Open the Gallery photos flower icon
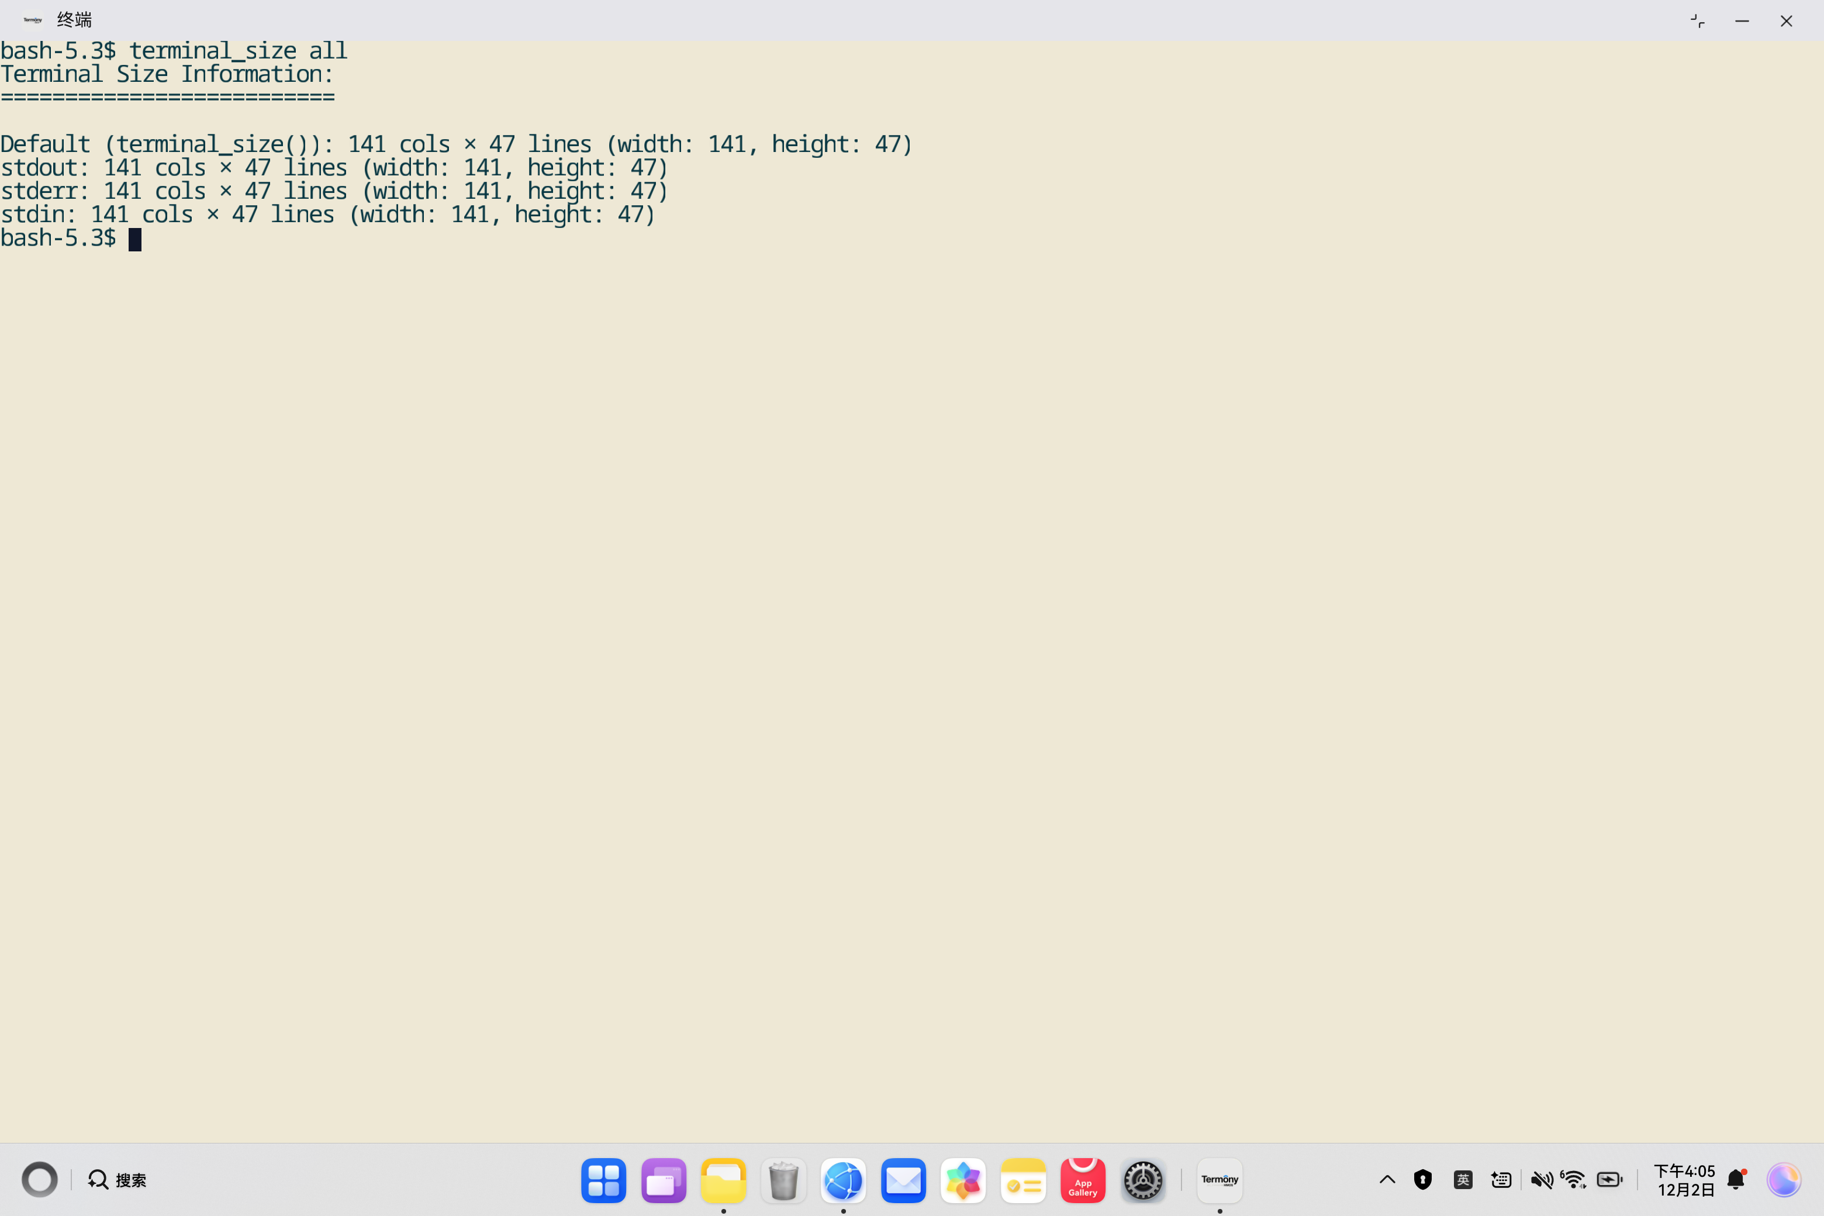 [x=962, y=1180]
